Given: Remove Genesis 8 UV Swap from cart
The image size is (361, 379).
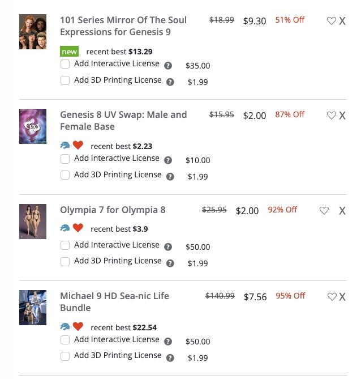Looking at the screenshot, I should click(x=342, y=116).
